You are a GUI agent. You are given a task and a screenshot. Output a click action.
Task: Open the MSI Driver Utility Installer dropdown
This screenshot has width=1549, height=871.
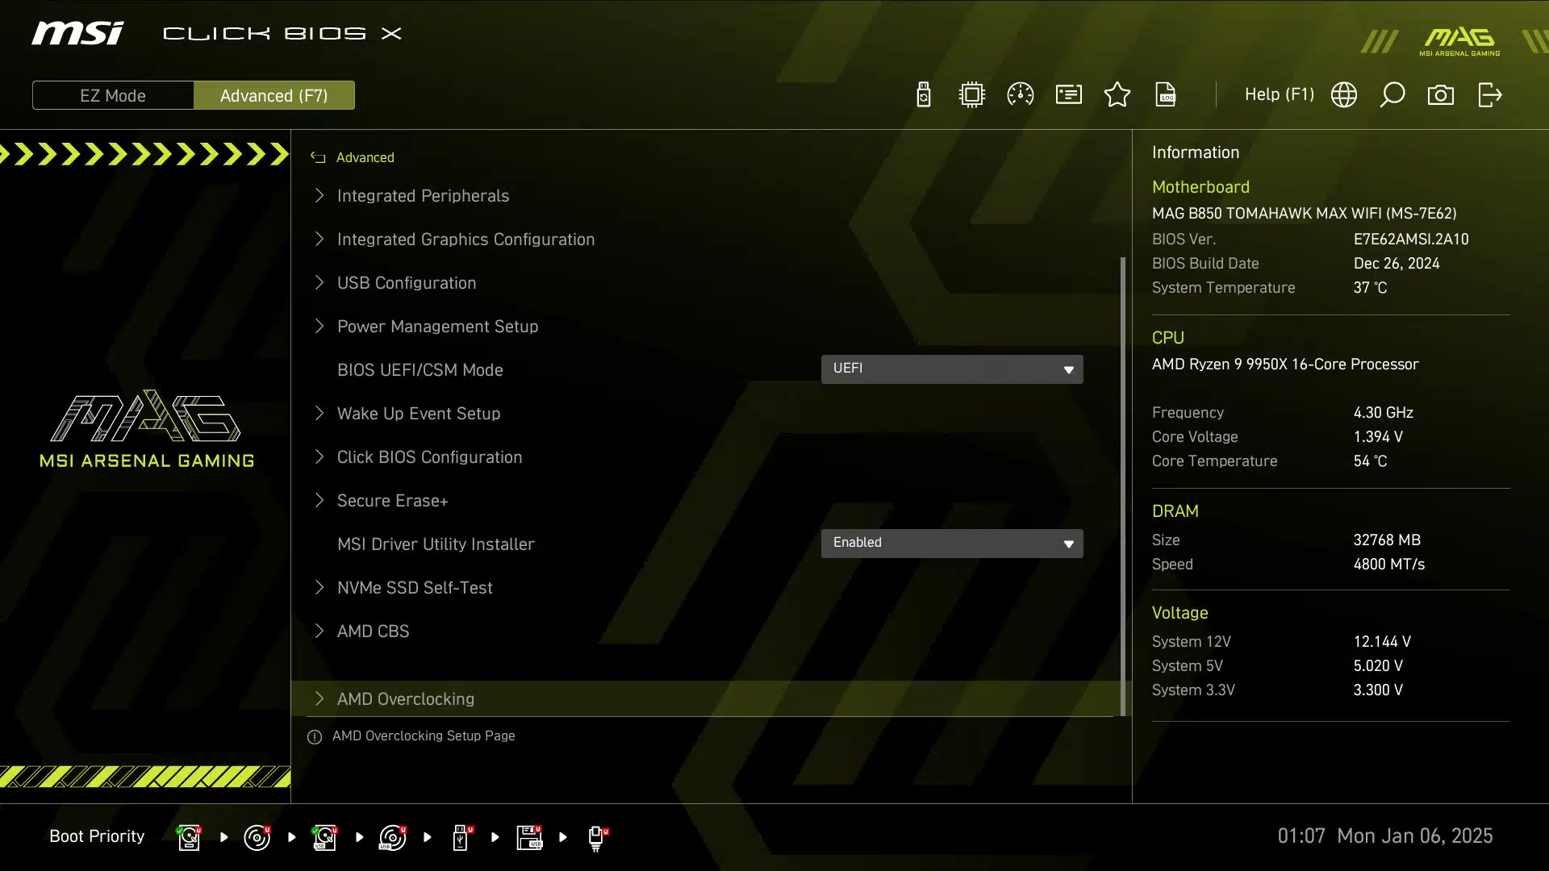coord(952,543)
